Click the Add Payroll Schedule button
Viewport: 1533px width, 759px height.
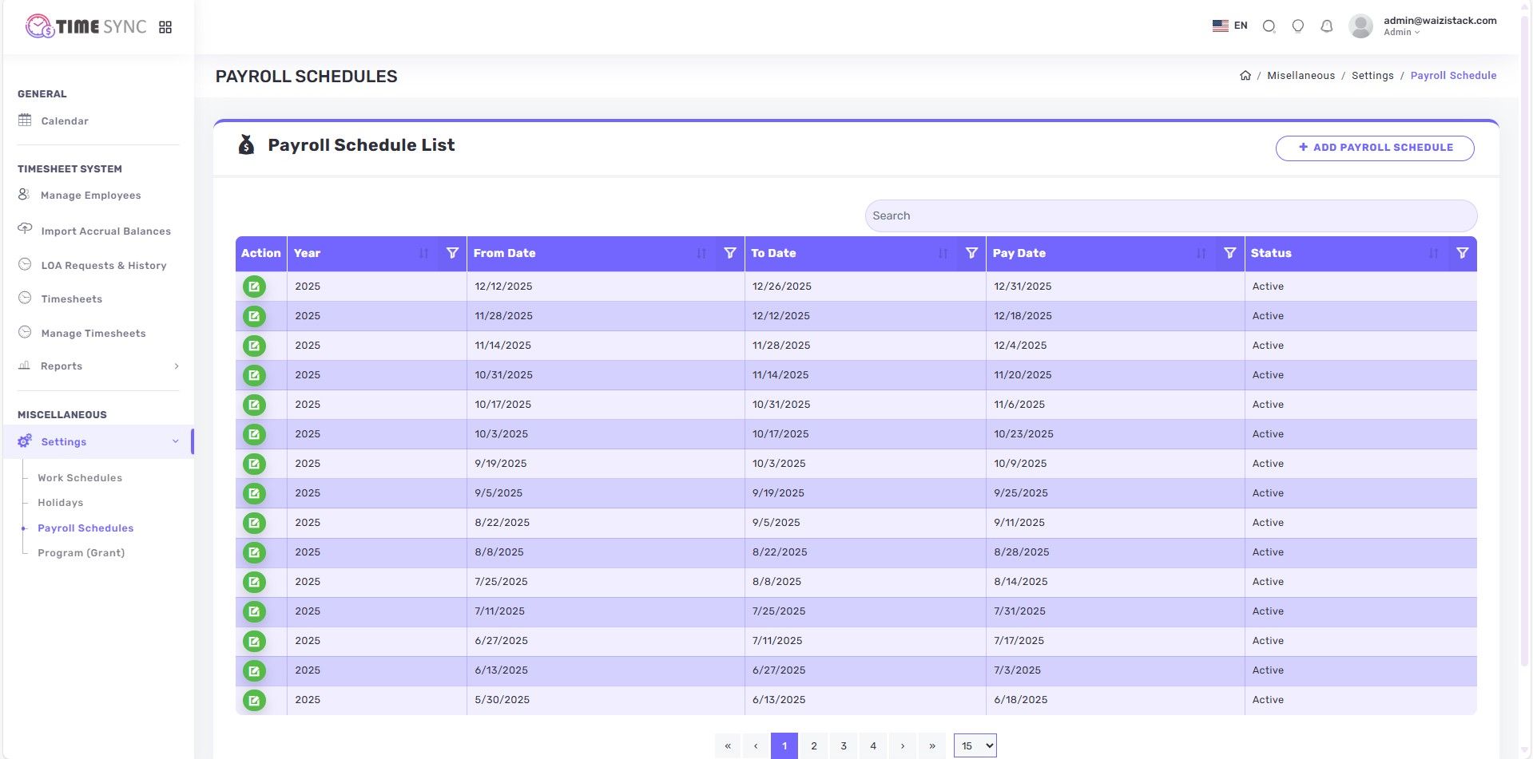point(1374,148)
